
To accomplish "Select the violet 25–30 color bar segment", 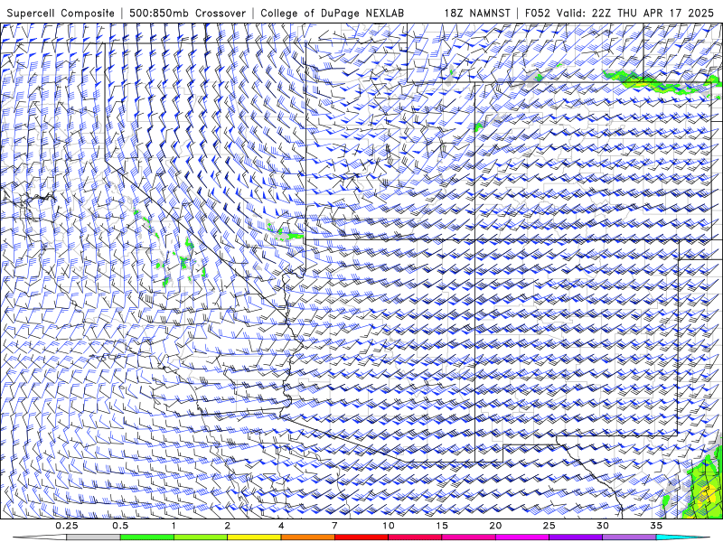I will (576, 537).
